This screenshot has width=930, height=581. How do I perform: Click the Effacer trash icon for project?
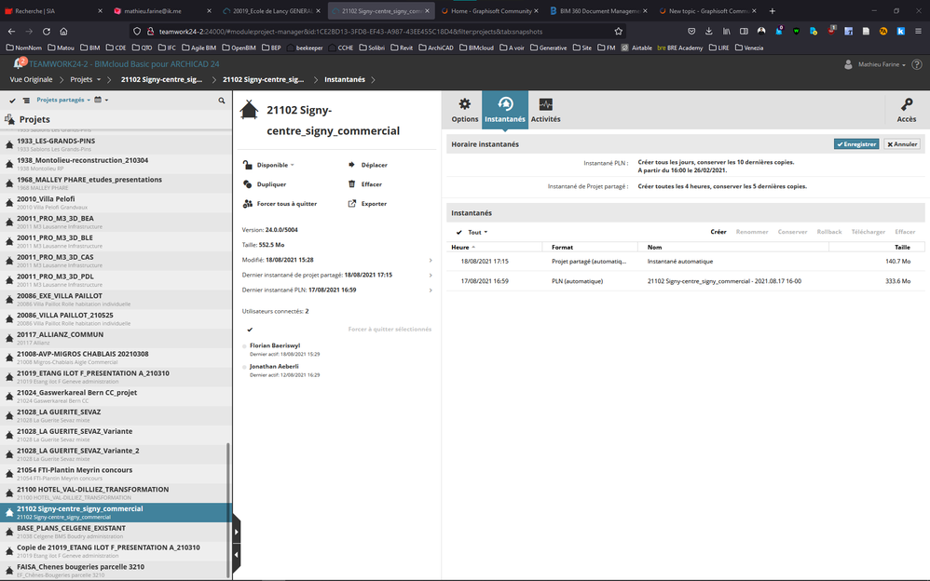click(351, 184)
